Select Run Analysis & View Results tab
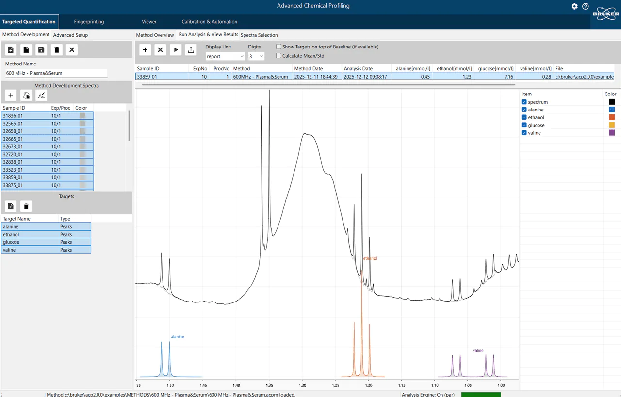The width and height of the screenshot is (621, 397). tap(209, 35)
